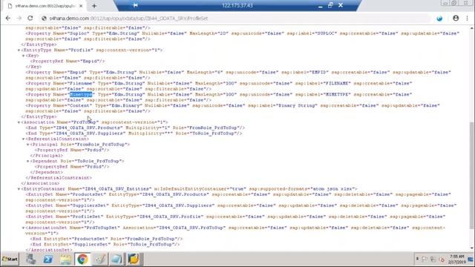Click the 122.175.37.43 connection bar title

[237, 5]
